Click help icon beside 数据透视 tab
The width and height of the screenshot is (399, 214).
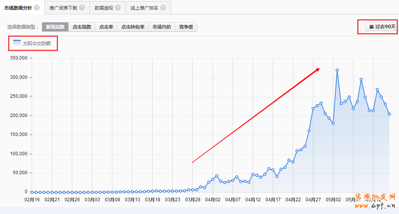coord(118,8)
